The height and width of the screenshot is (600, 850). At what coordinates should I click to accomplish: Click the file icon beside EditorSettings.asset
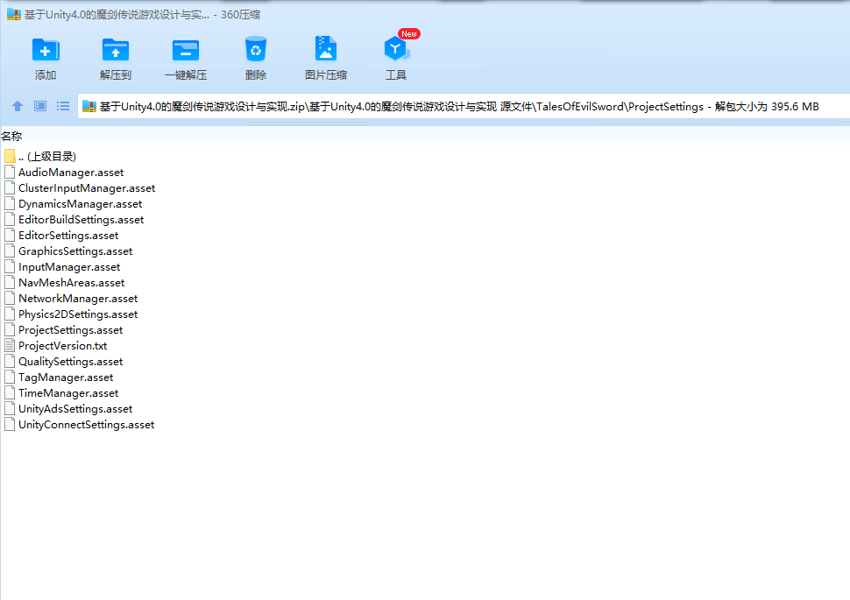pyautogui.click(x=10, y=236)
